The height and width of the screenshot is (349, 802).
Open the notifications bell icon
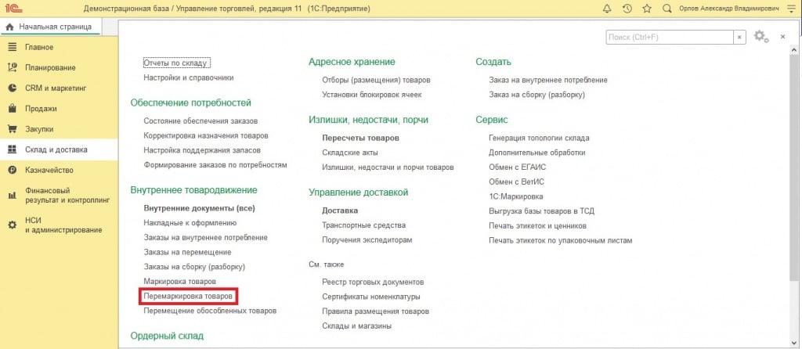[x=607, y=9]
